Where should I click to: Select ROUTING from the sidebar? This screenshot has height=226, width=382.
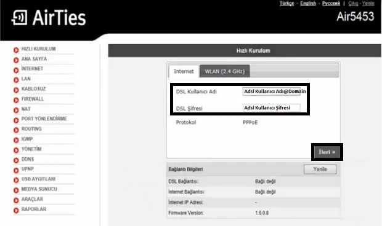pyautogui.click(x=31, y=128)
